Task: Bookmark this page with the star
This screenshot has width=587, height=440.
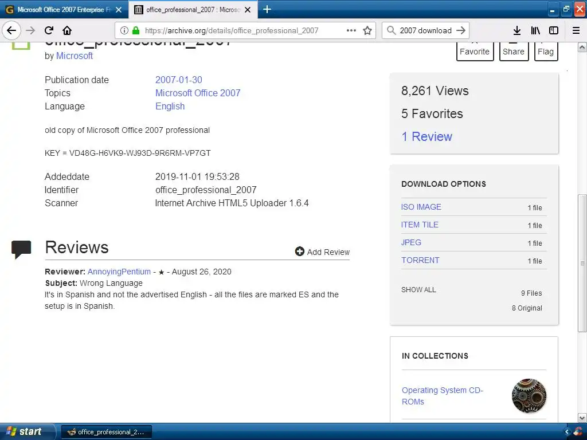Action: pyautogui.click(x=367, y=30)
